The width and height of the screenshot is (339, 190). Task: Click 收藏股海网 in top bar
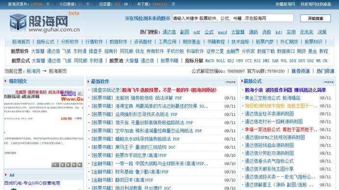pyautogui.click(x=285, y=4)
